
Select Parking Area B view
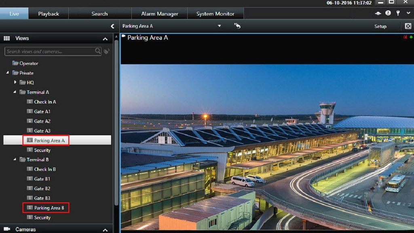pyautogui.click(x=49, y=208)
